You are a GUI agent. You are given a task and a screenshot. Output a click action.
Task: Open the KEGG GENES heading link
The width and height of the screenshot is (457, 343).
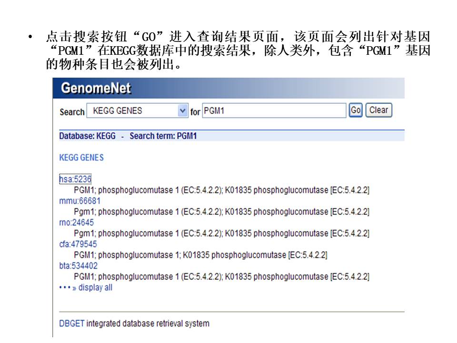(x=81, y=158)
